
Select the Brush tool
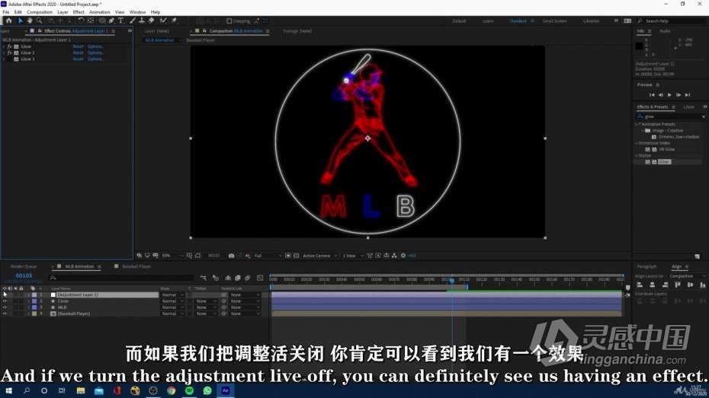click(x=133, y=21)
